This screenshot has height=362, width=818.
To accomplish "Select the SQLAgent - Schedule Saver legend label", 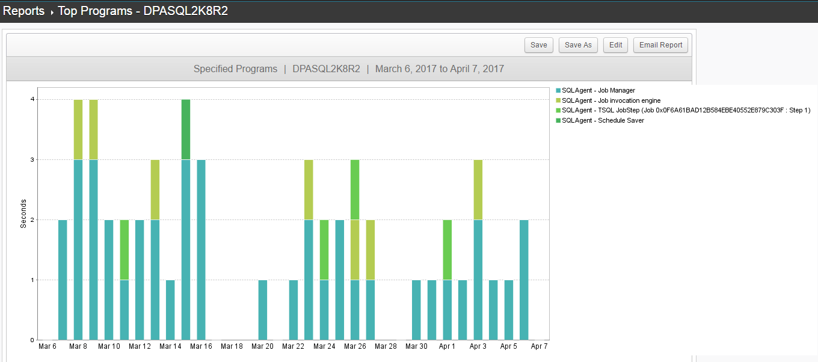I will point(603,120).
